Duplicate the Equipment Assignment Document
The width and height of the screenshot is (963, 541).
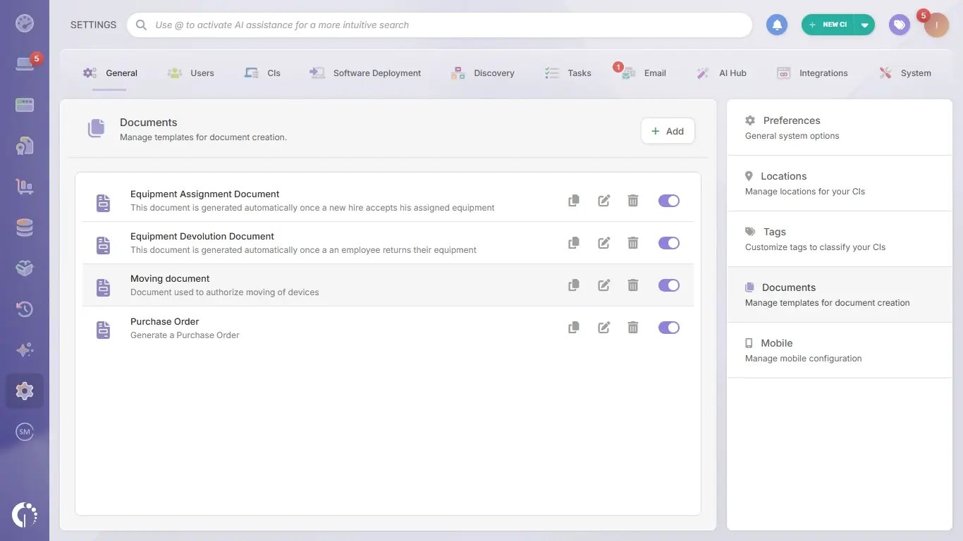(x=574, y=201)
